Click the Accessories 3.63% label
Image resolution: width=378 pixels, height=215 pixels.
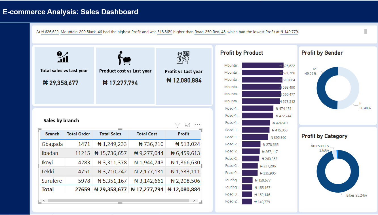(x=320, y=148)
